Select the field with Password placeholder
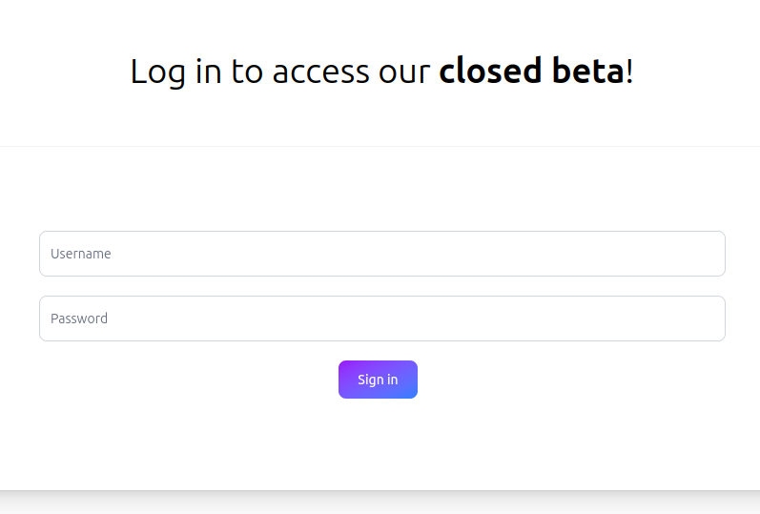Screen dimensions: 760x514 (x=381, y=319)
